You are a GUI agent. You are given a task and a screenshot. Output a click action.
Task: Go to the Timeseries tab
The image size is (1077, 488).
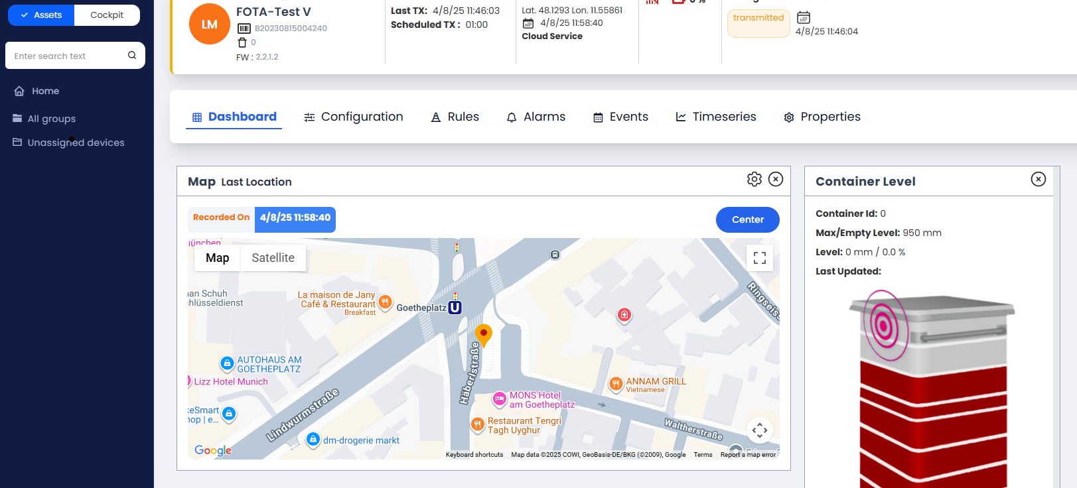pos(715,117)
